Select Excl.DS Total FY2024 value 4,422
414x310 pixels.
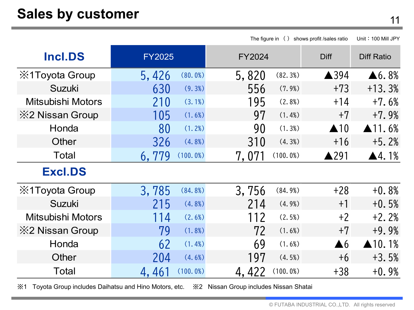(250, 272)
